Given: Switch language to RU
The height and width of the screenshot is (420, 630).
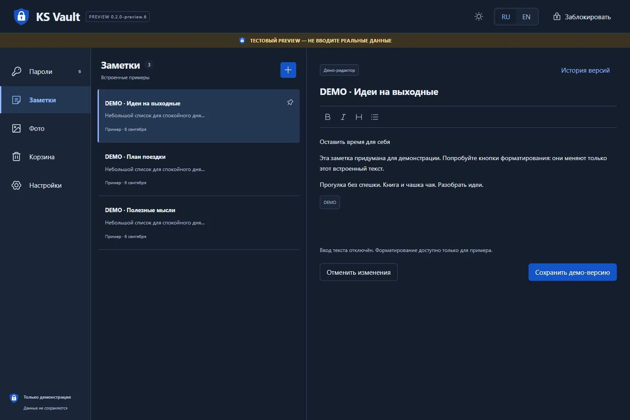Looking at the screenshot, I should [x=506, y=17].
